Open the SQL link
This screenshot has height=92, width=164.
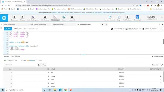tap(16, 61)
